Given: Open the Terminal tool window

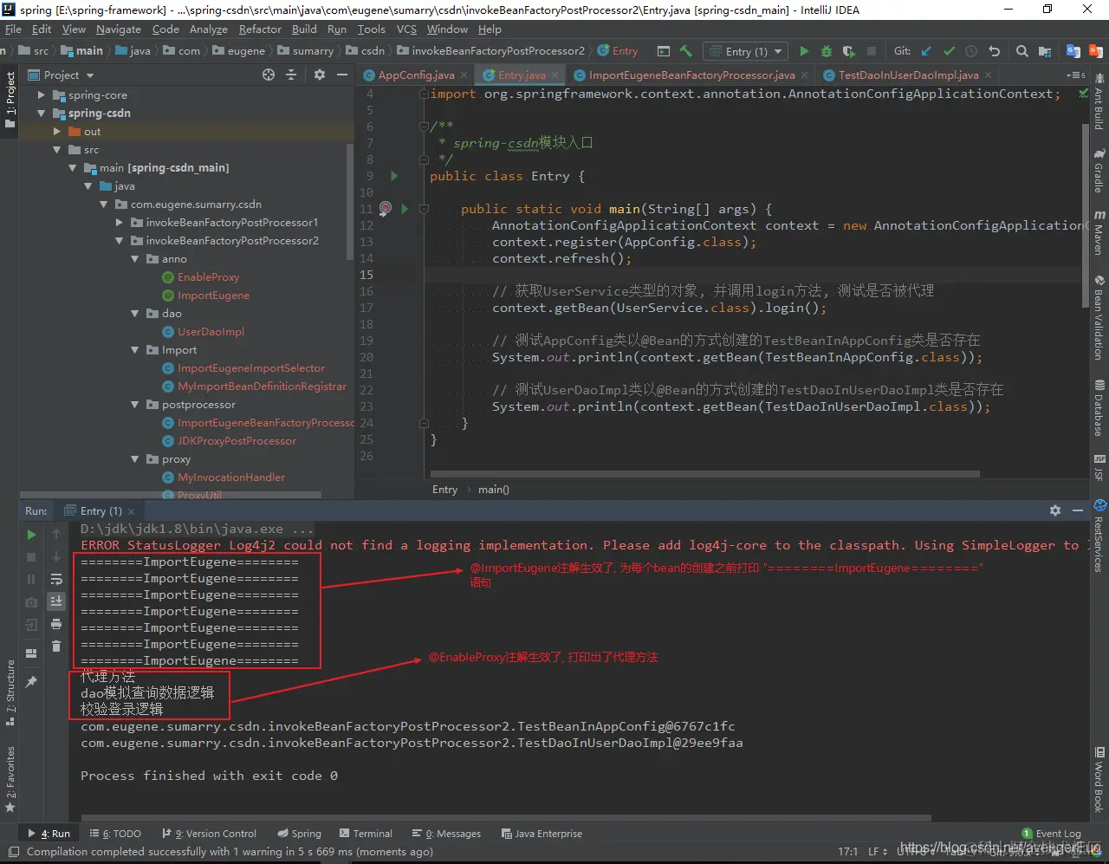Looking at the screenshot, I should click(366, 834).
